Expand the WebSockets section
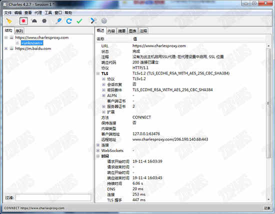Image resolution: width=275 pixels, height=214 pixels. [98, 150]
